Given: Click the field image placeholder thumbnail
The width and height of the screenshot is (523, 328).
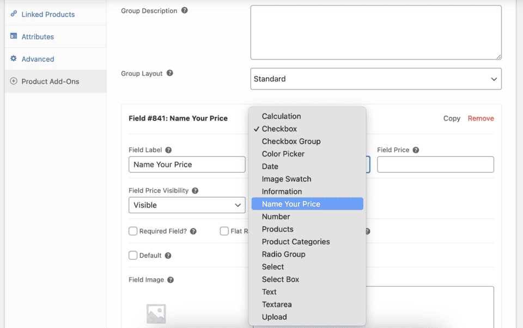Looking at the screenshot, I should (156, 313).
